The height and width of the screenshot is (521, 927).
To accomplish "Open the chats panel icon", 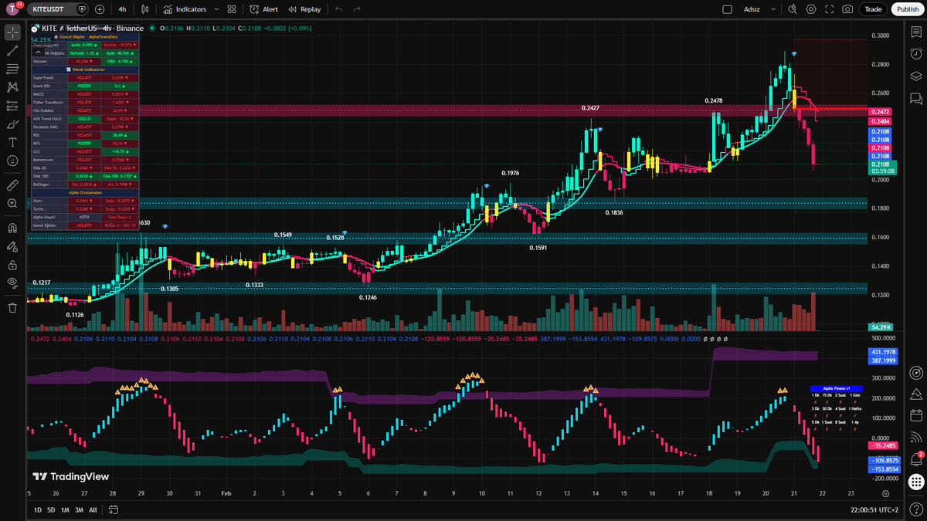I will (x=916, y=98).
